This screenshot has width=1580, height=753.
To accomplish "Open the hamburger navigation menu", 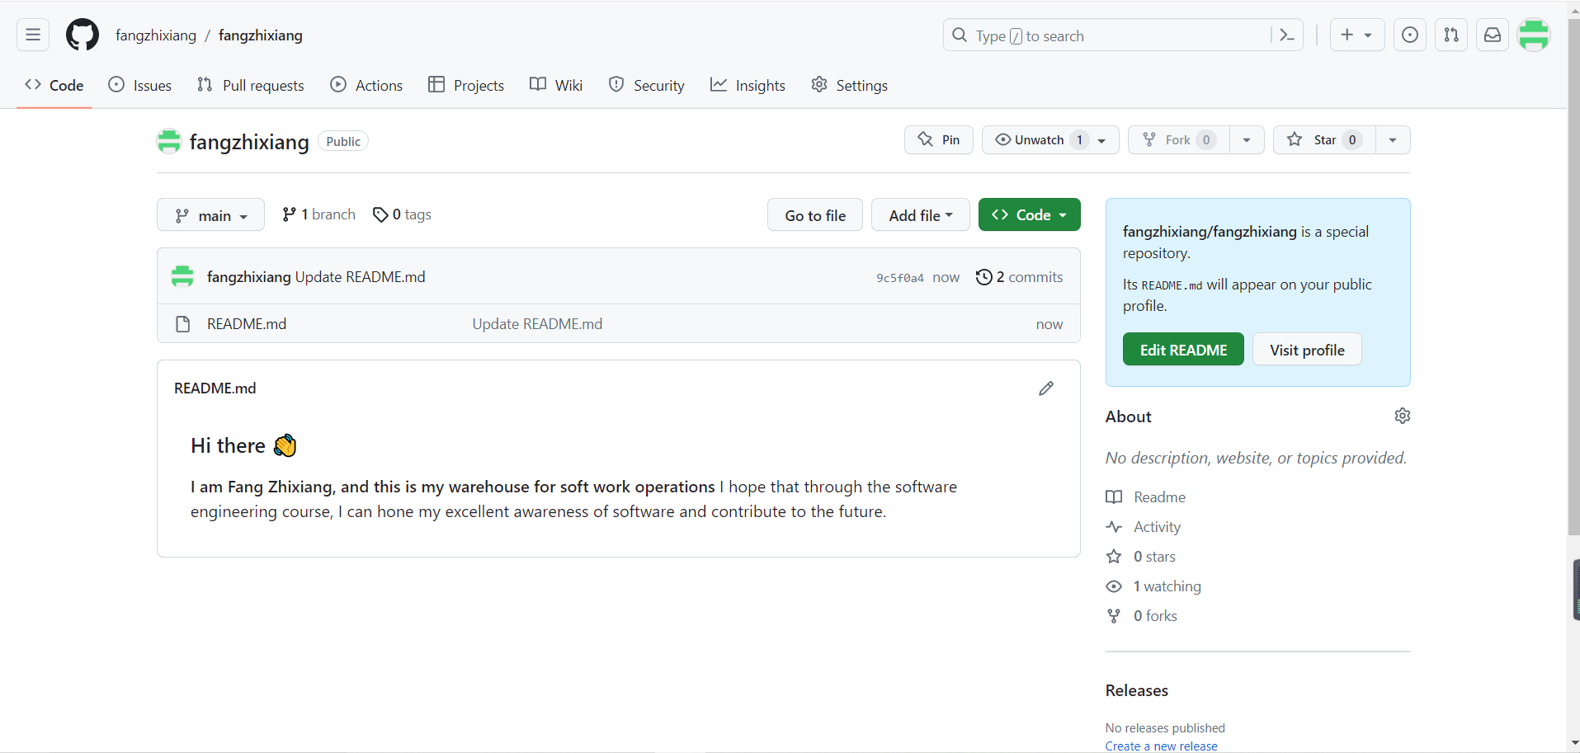I will (33, 35).
